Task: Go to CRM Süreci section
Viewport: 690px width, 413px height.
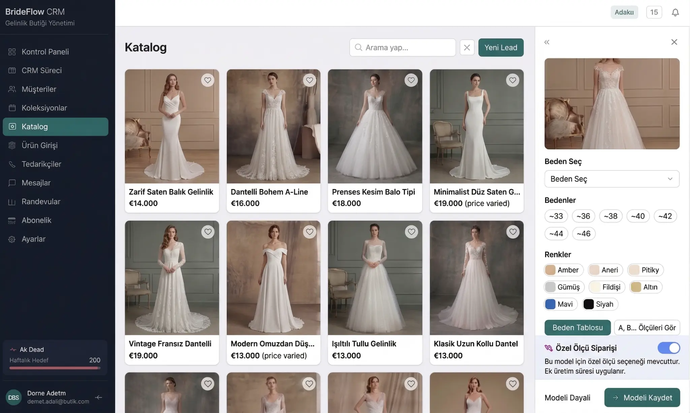Action: pyautogui.click(x=56, y=70)
